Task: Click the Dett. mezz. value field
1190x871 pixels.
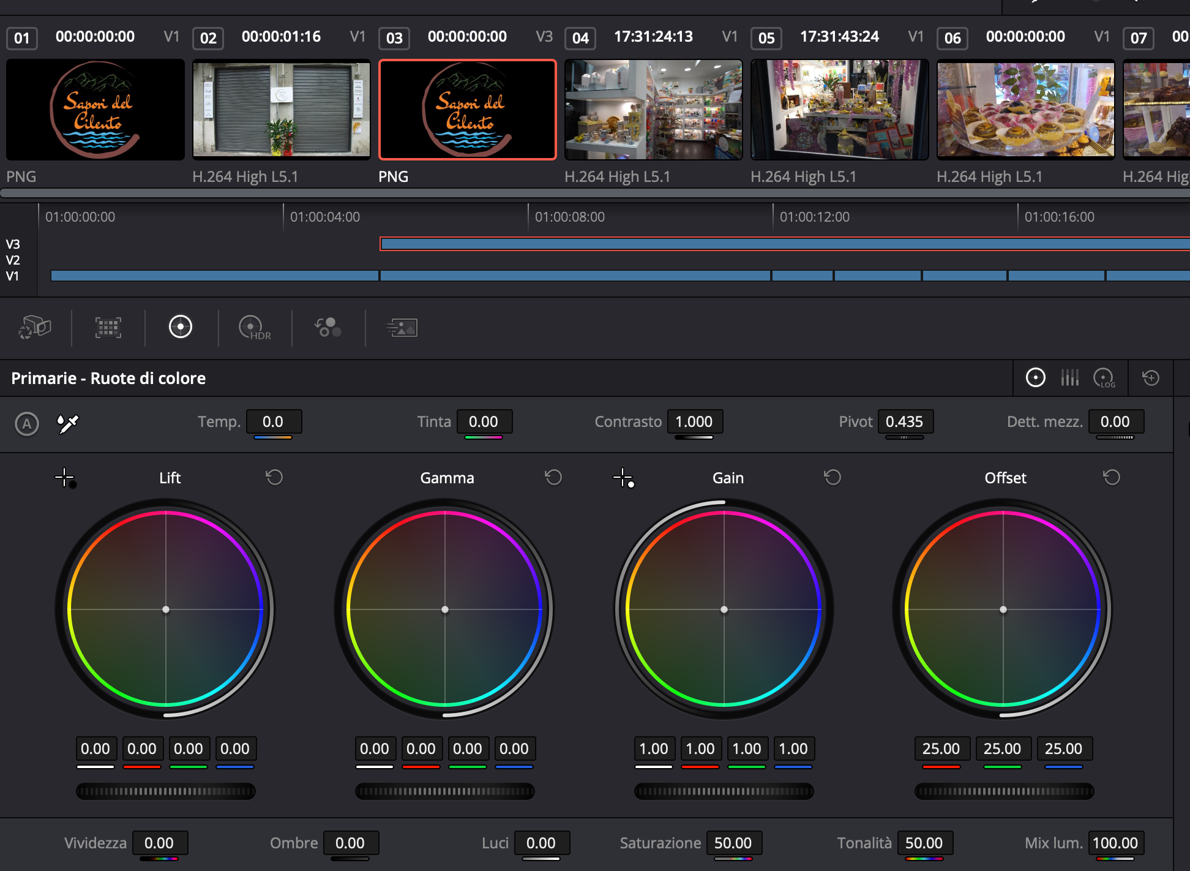Action: click(x=1116, y=421)
